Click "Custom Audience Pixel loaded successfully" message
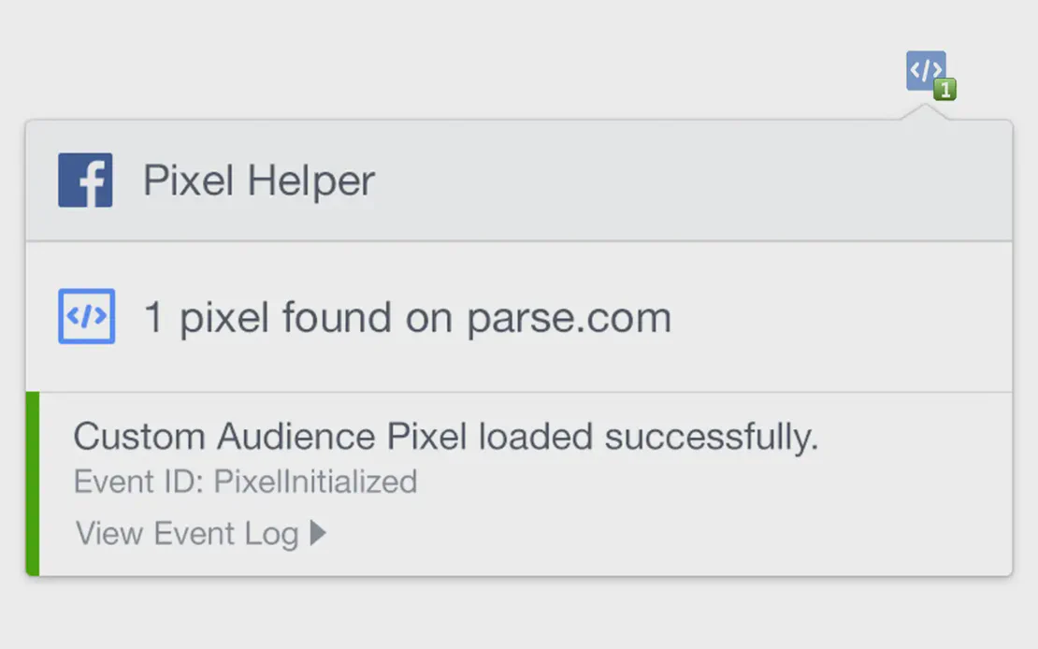Screen dimensions: 1038x649 tap(445, 437)
